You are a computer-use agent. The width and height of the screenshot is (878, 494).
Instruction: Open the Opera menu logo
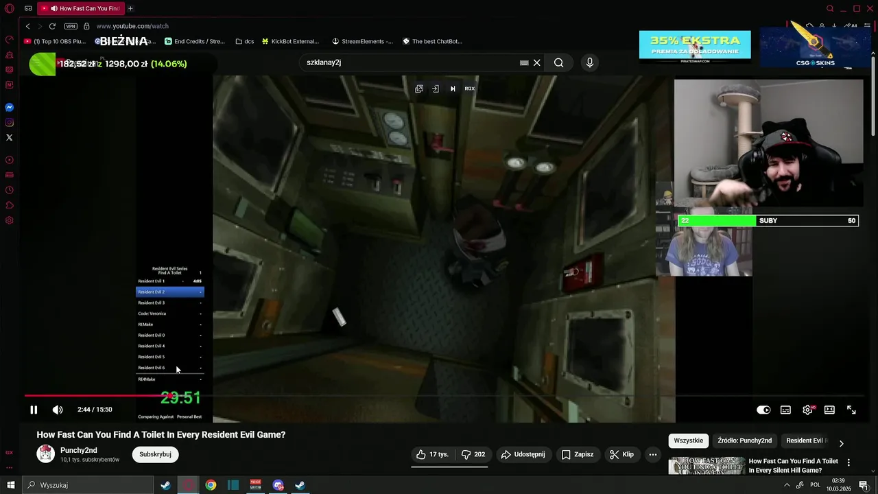click(10, 8)
